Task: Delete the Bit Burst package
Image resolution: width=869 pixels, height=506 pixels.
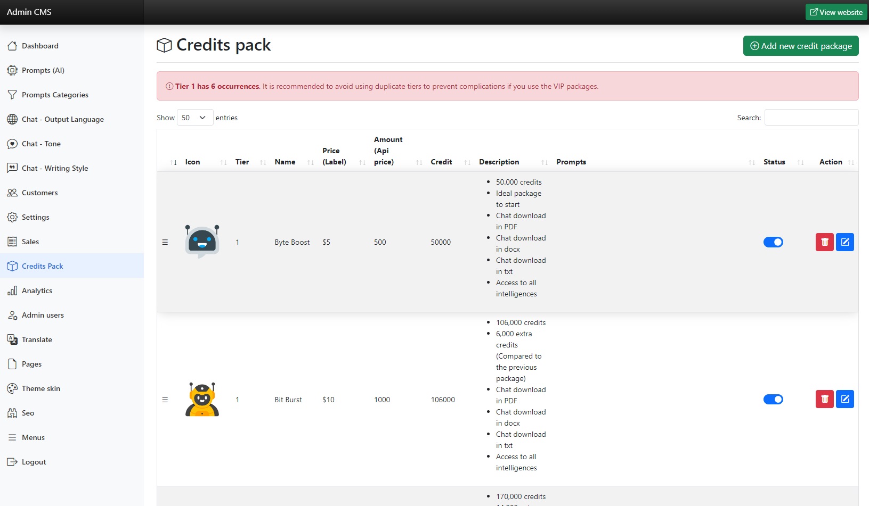Action: [x=824, y=399]
